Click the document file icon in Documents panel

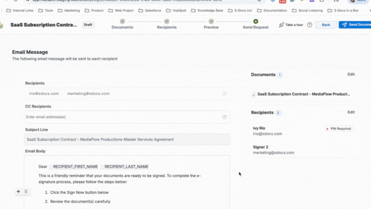pos(254,94)
